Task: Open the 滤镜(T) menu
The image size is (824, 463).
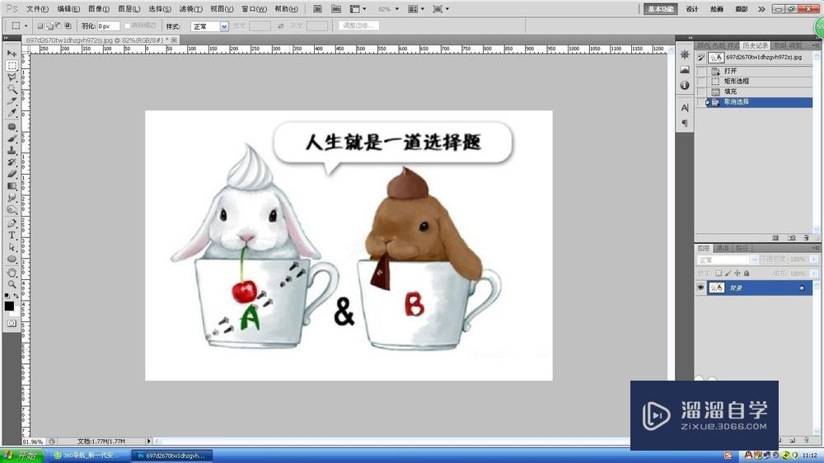Action: pyautogui.click(x=190, y=9)
